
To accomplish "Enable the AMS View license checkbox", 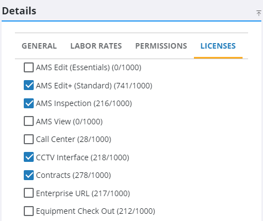I will click(29, 121).
